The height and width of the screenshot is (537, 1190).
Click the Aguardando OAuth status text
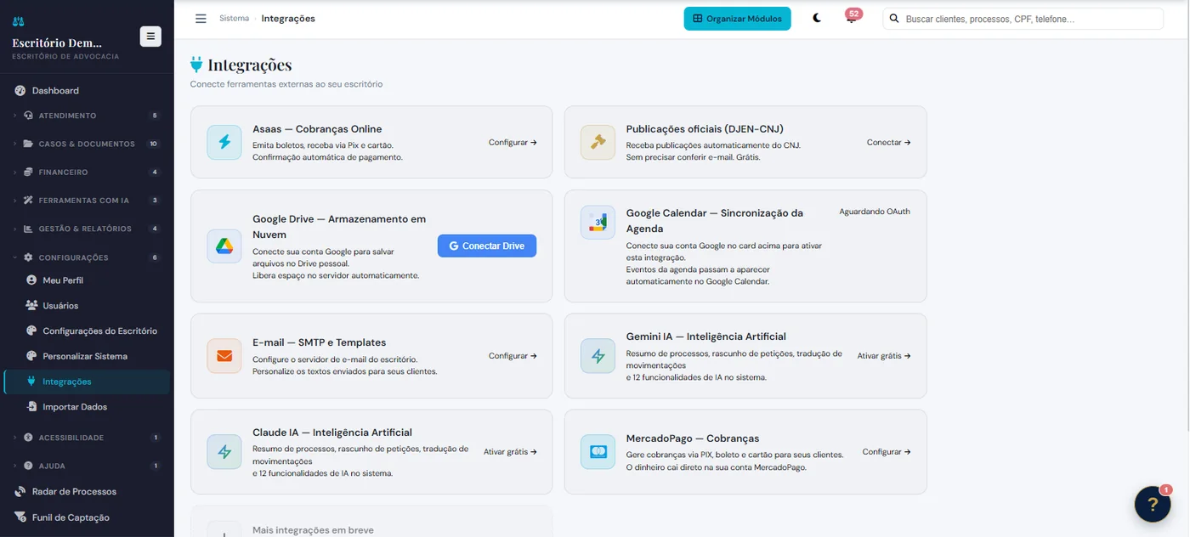pyautogui.click(x=875, y=212)
